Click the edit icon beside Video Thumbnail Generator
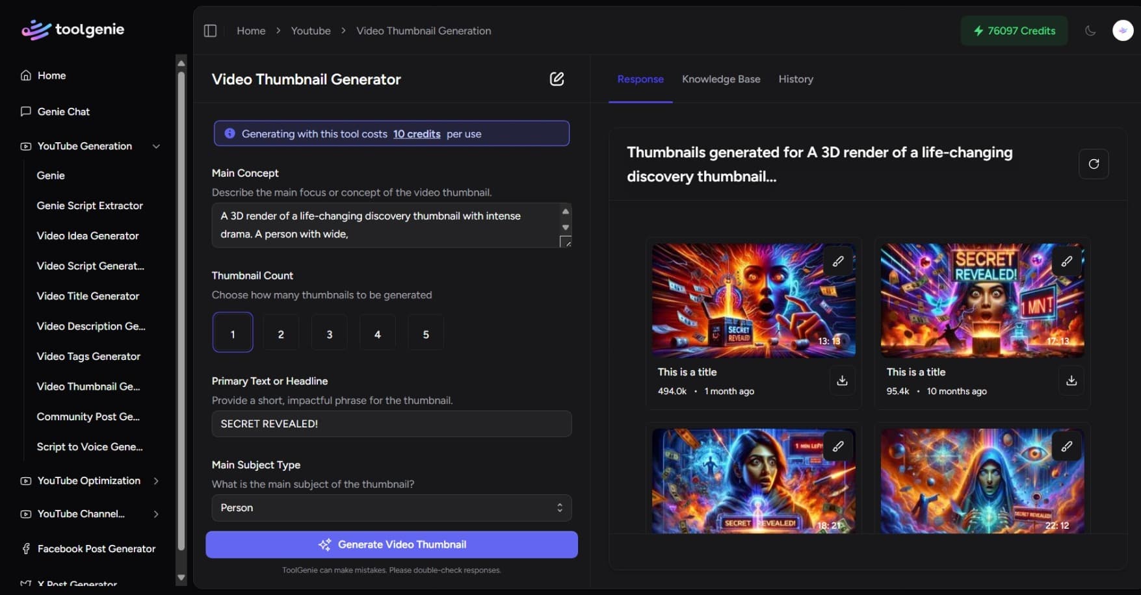 pyautogui.click(x=557, y=79)
